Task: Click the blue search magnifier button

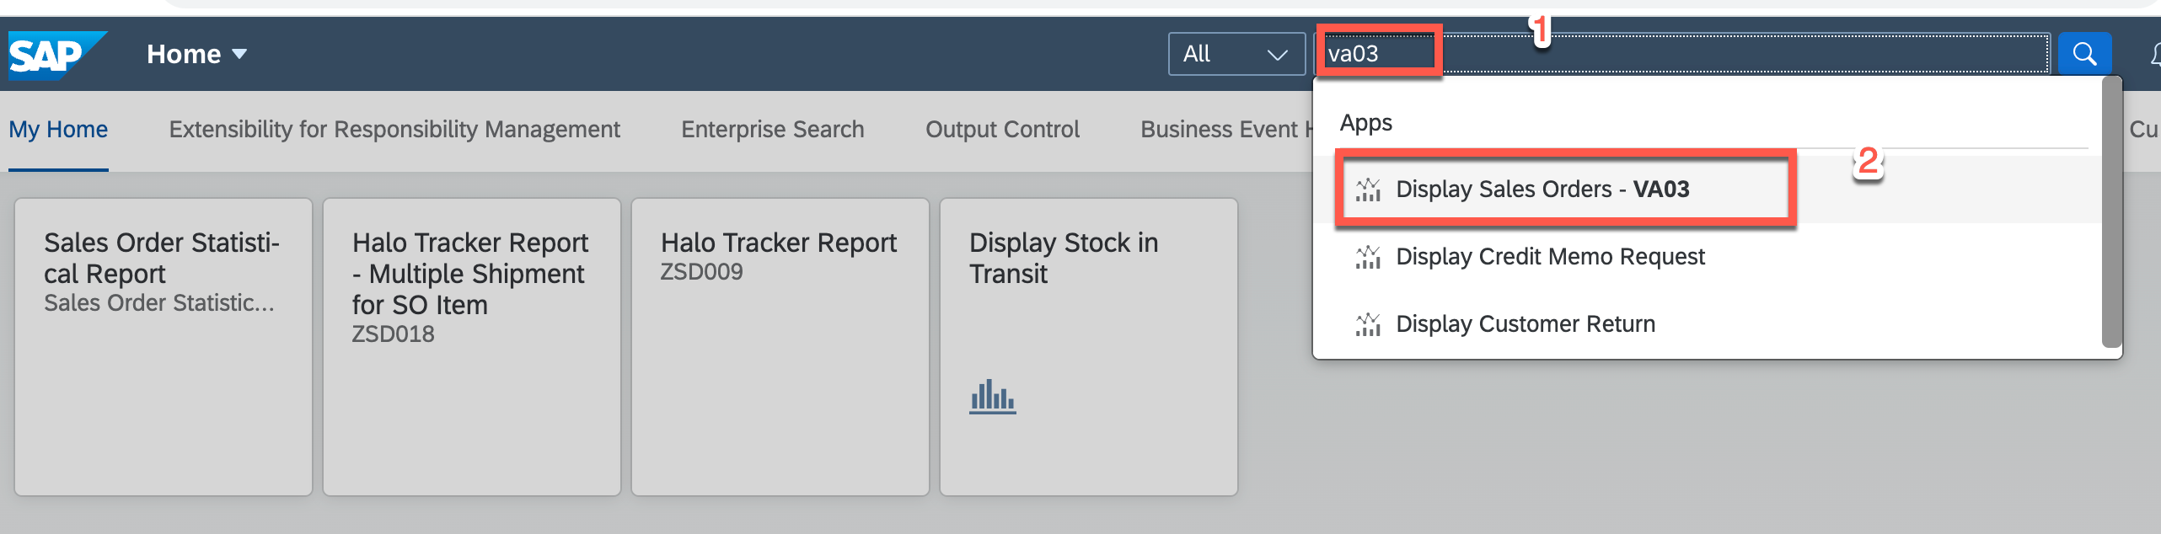Action: (x=2083, y=54)
